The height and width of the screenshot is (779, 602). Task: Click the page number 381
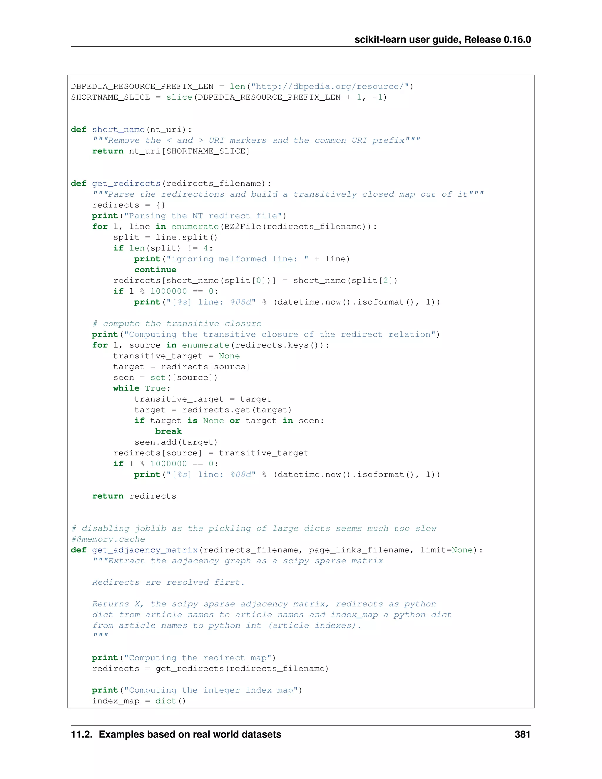[x=522, y=734]
